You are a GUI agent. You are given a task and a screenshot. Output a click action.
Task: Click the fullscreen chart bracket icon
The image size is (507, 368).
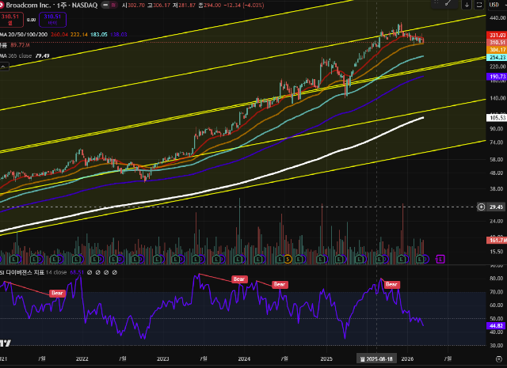(x=479, y=5)
